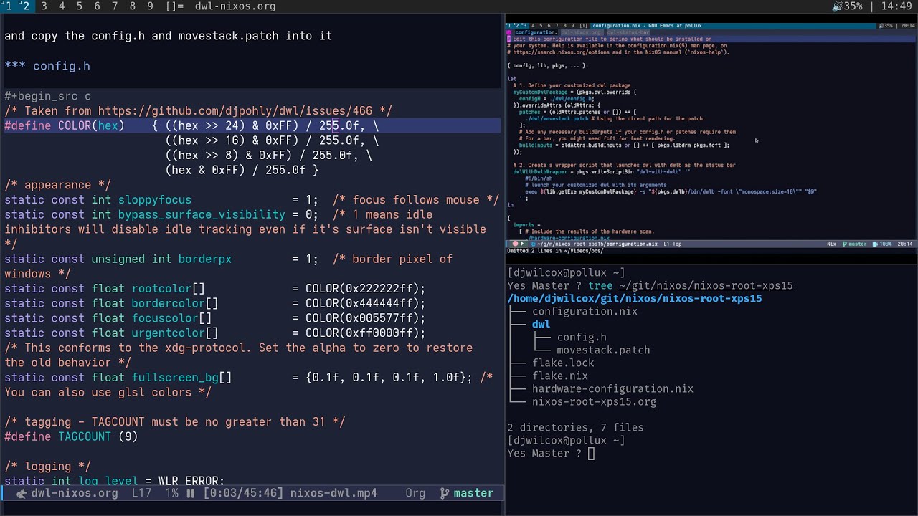Click flake.lock in tree output
This screenshot has height=516, width=918.
click(563, 363)
